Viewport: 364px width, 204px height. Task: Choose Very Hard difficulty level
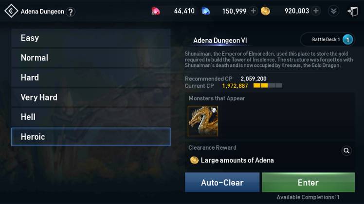click(x=91, y=97)
